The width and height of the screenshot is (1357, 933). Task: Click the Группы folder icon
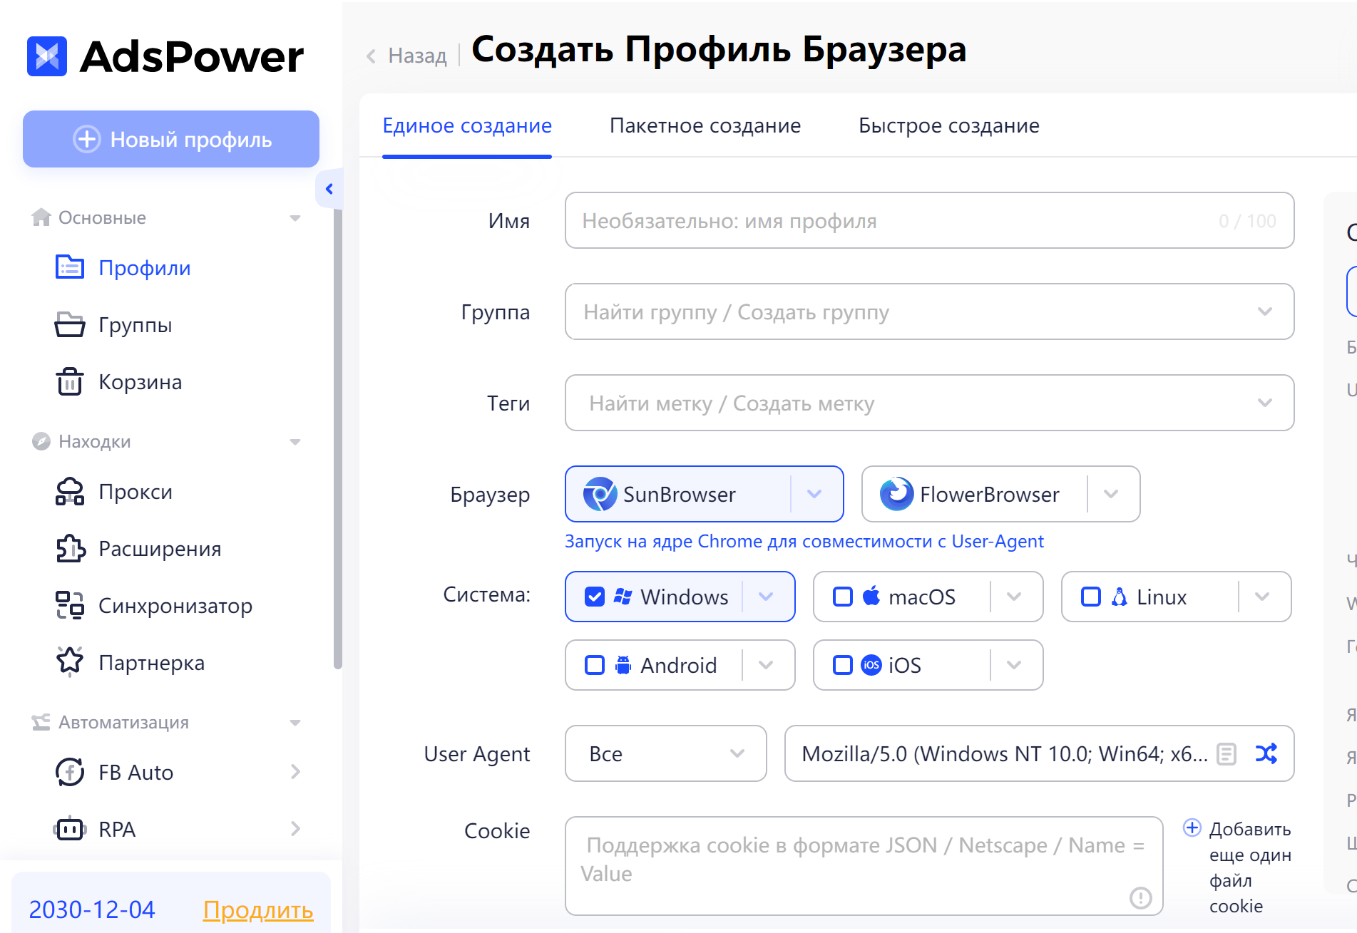point(70,324)
